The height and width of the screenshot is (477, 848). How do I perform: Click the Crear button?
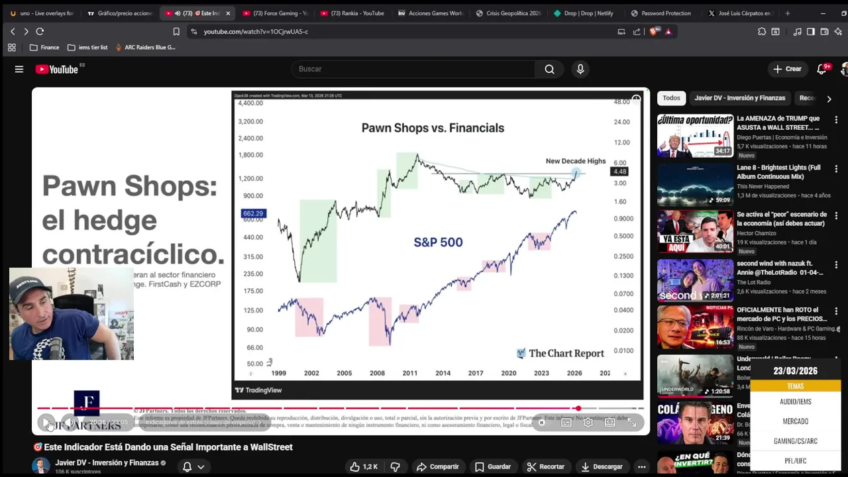(787, 69)
